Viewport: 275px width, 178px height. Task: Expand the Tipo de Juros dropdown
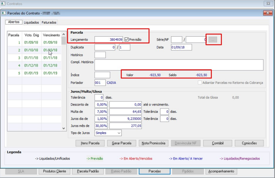[x=119, y=133]
